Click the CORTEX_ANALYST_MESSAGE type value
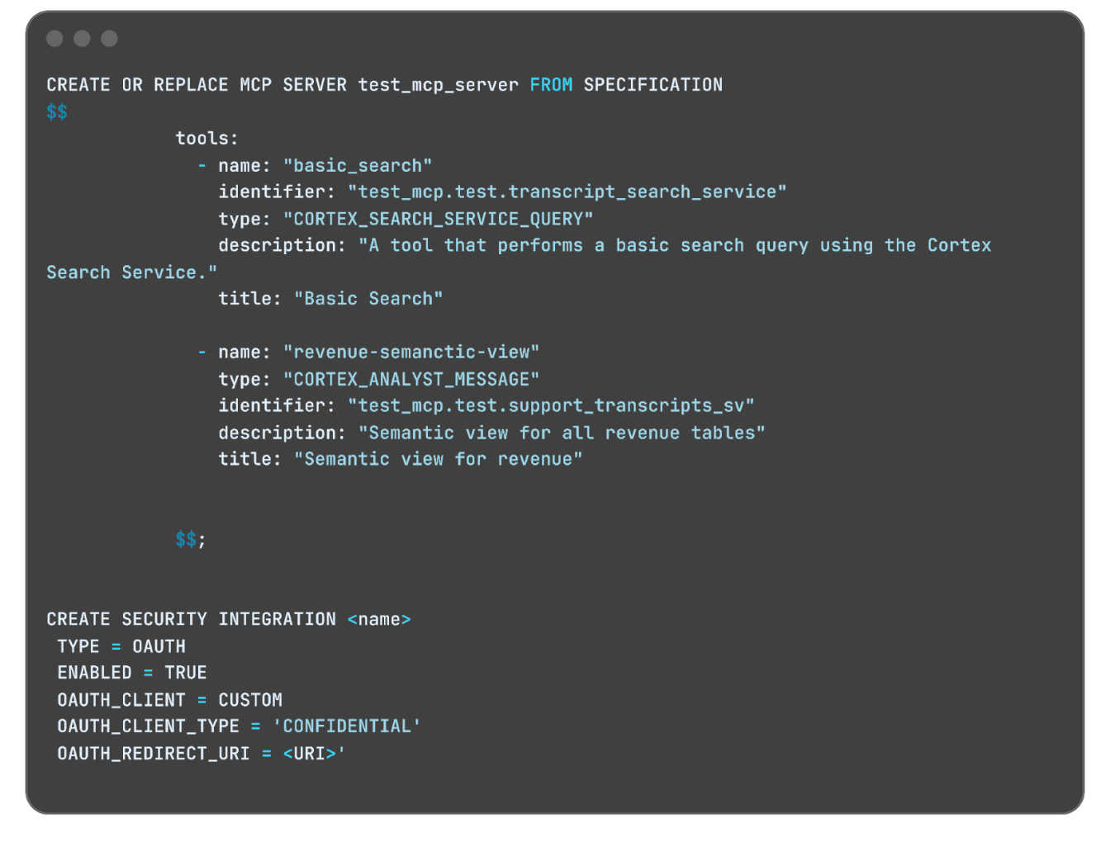The image size is (1115, 842). 411,380
